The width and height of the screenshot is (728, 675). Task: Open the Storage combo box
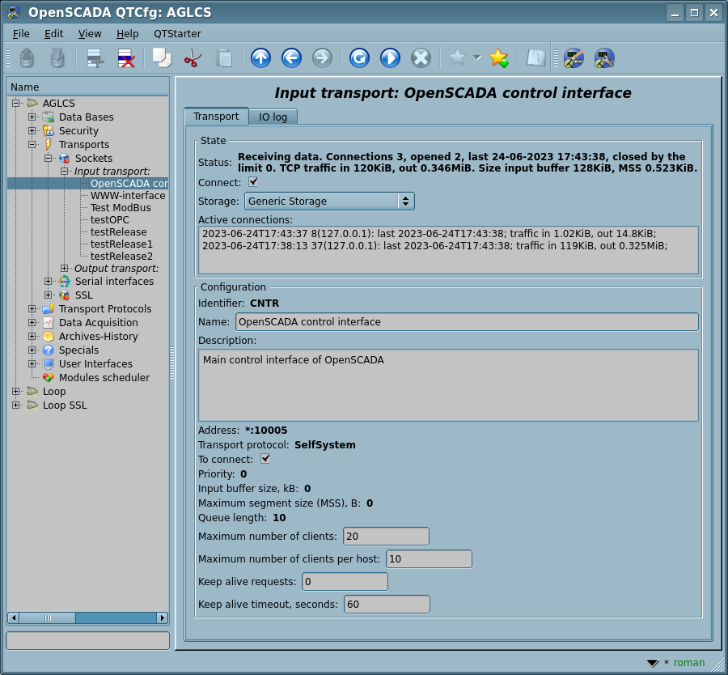coord(329,202)
